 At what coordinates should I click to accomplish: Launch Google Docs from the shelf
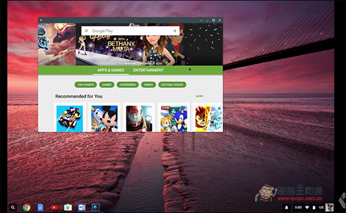40,207
